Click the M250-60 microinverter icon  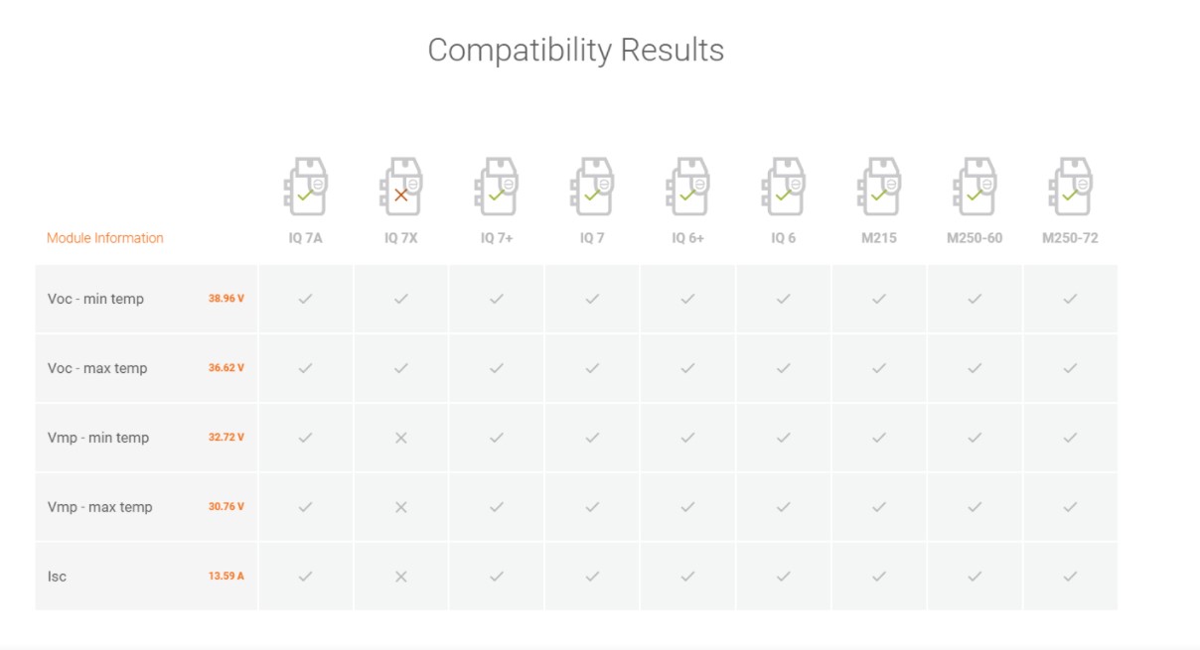[x=974, y=187]
